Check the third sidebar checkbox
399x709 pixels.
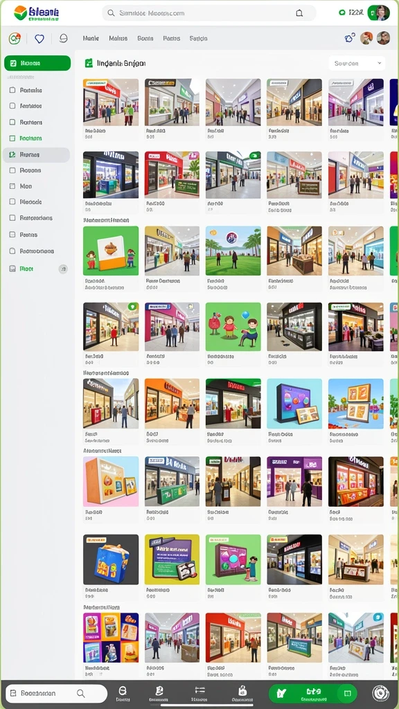tap(12, 122)
